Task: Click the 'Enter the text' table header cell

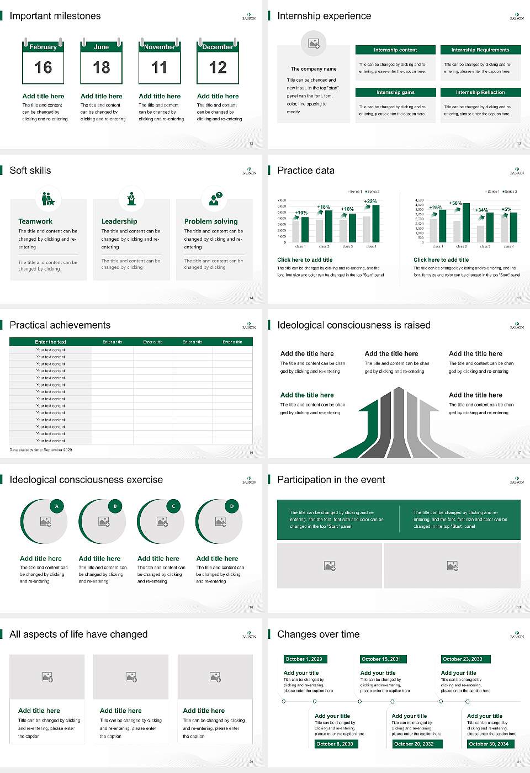Action: [51, 342]
